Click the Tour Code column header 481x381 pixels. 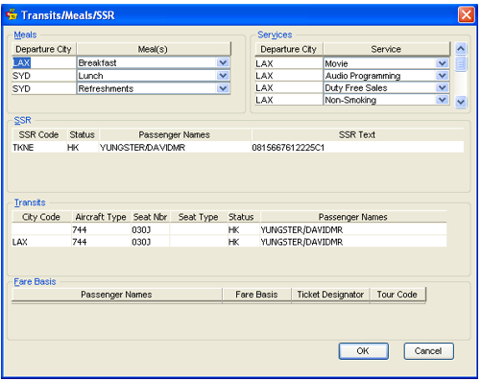coord(397,295)
